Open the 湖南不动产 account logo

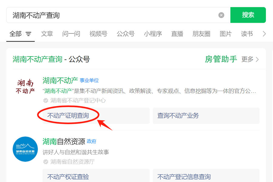pos(25,86)
